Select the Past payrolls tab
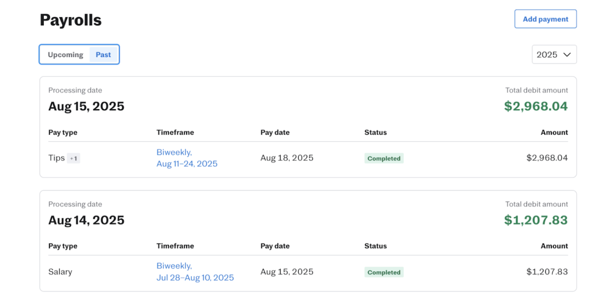Viewport: 600px width, 296px height. [103, 55]
